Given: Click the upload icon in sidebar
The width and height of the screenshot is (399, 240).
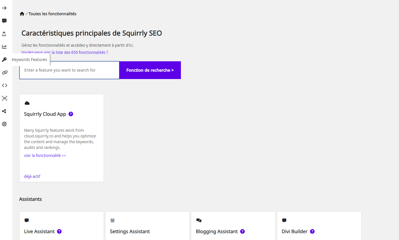Looking at the screenshot, I should pyautogui.click(x=4, y=34).
